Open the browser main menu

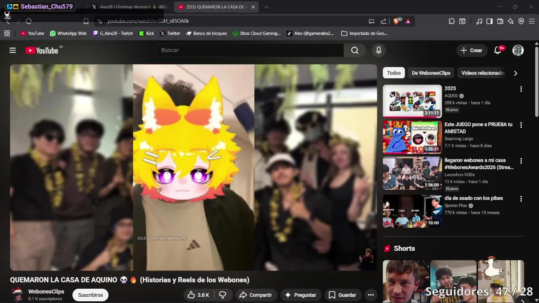pyautogui.click(x=531, y=21)
